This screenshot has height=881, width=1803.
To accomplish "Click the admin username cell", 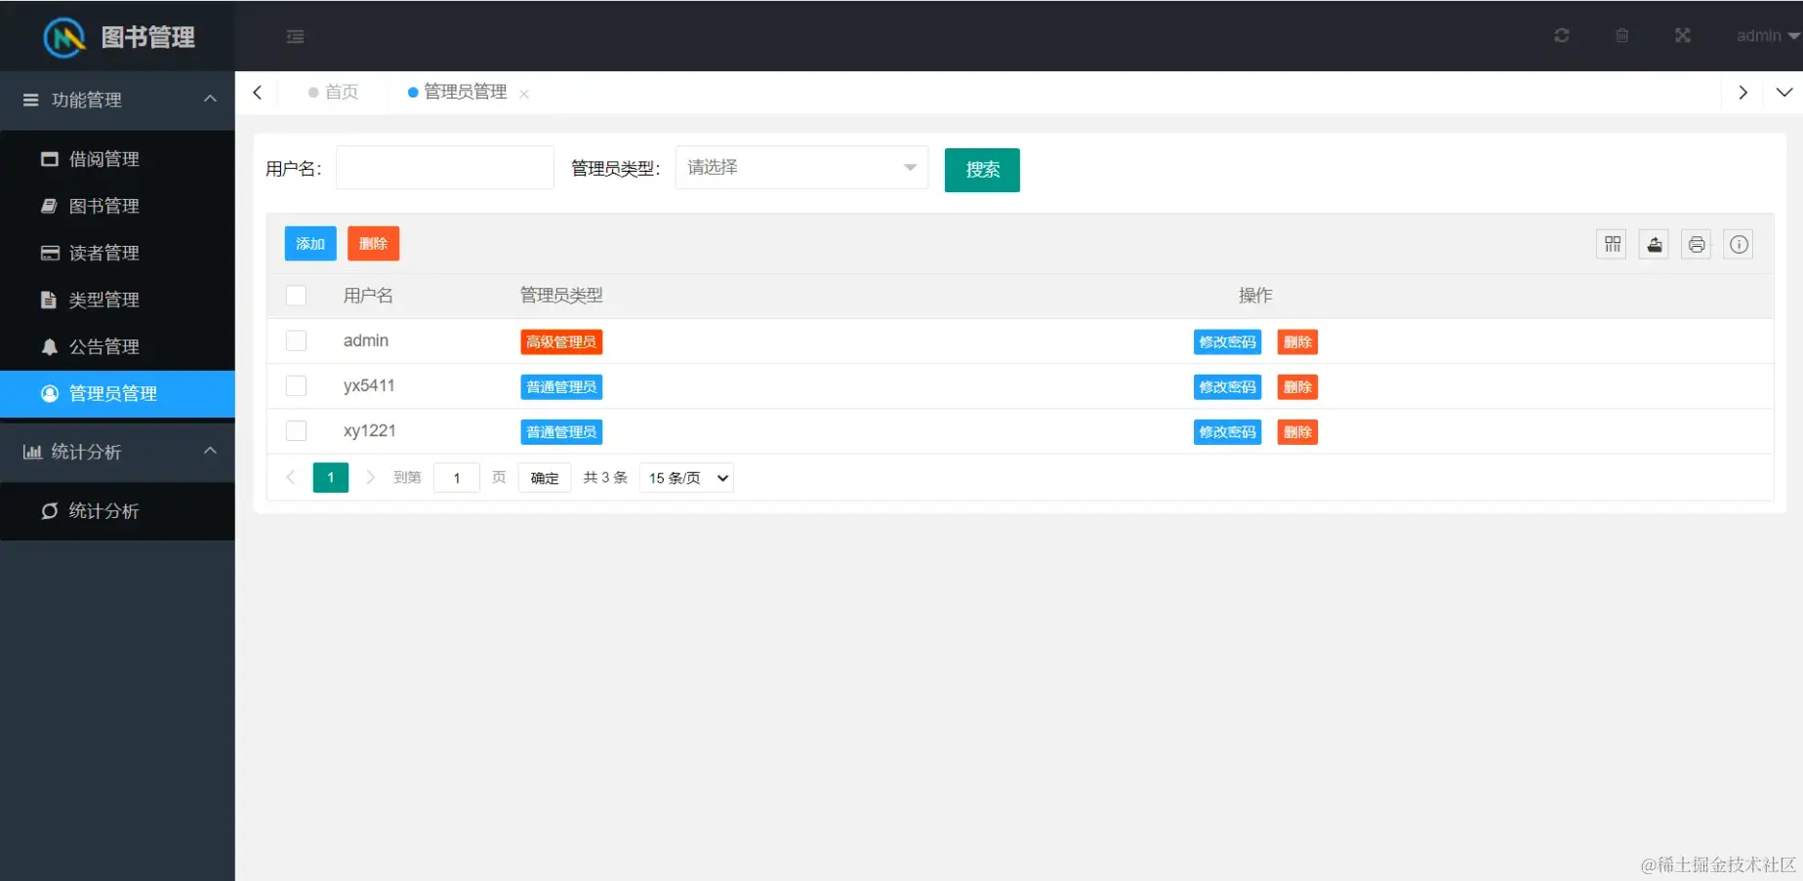I will click(x=366, y=340).
